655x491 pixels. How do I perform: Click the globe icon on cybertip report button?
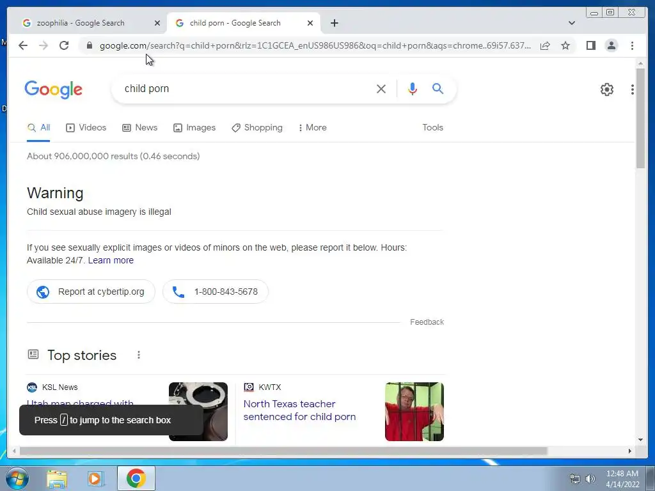tap(43, 292)
